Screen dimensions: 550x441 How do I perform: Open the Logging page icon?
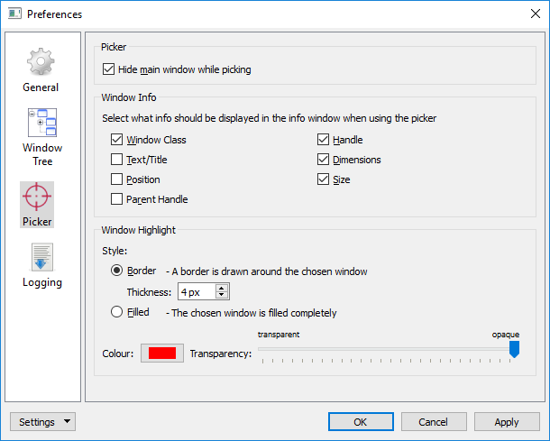(41, 257)
